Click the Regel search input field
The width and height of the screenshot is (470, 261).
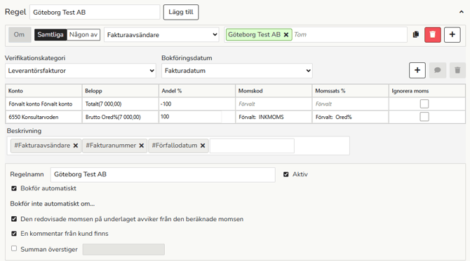95,13
